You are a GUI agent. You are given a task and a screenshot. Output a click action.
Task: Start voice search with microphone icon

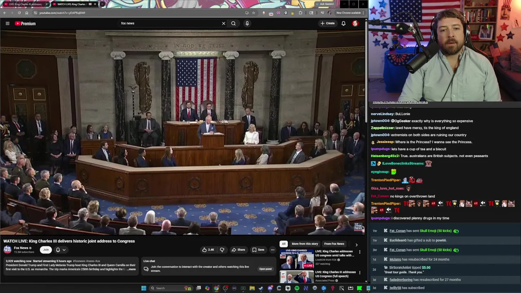(x=247, y=23)
